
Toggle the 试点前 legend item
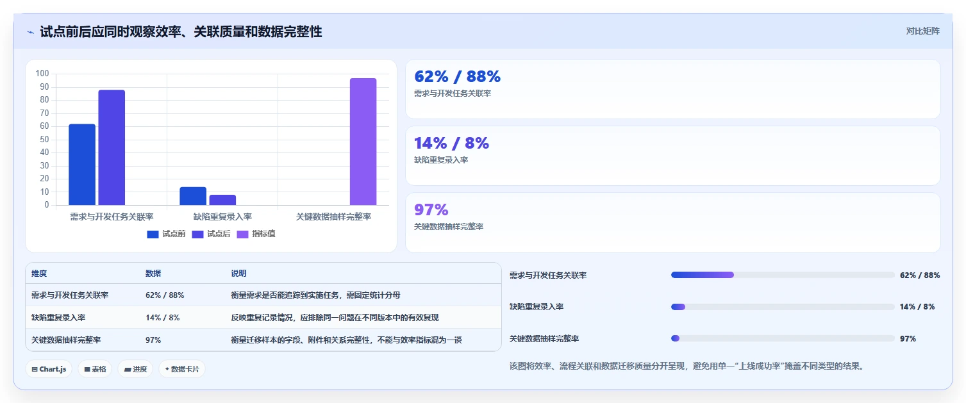pos(166,234)
